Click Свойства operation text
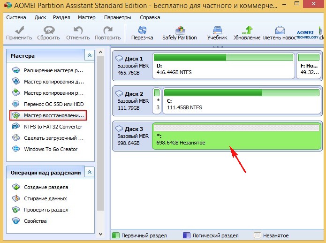 coord(35,221)
